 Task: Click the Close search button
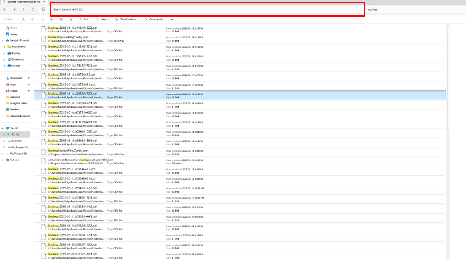154,19
